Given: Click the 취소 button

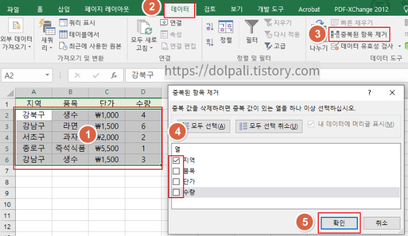Looking at the screenshot, I should pyautogui.click(x=381, y=223).
